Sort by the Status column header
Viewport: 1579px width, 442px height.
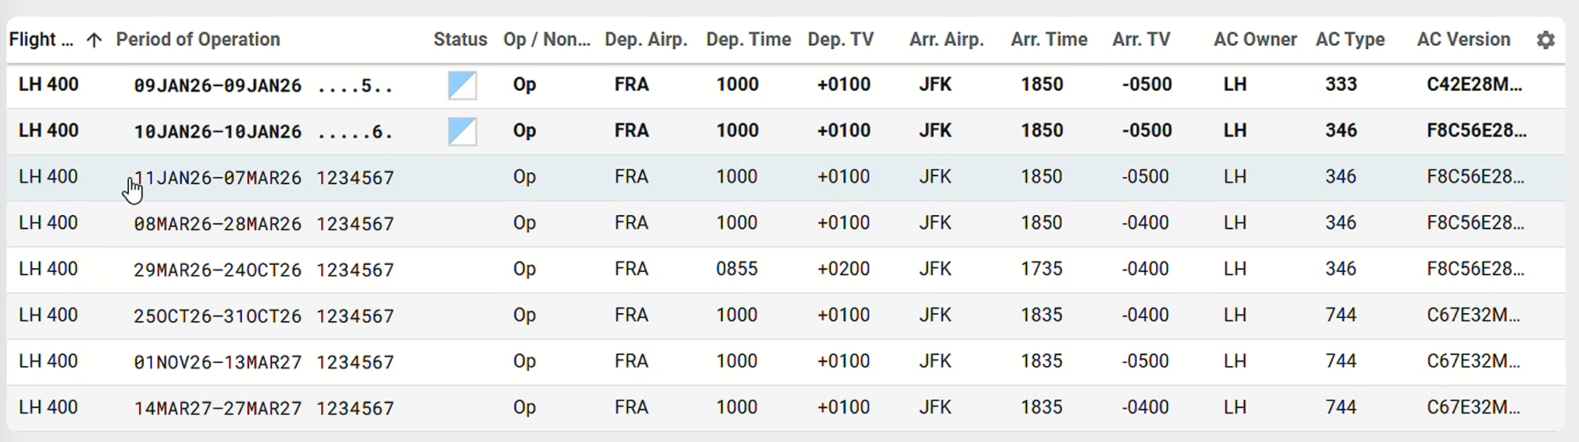click(x=459, y=40)
